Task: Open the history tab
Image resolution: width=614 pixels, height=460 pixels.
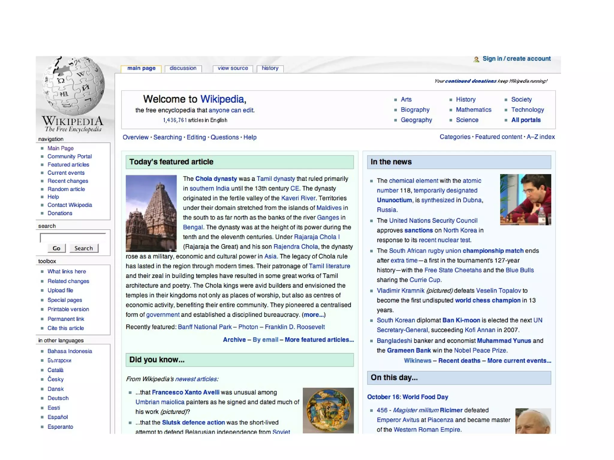Action: 270,68
